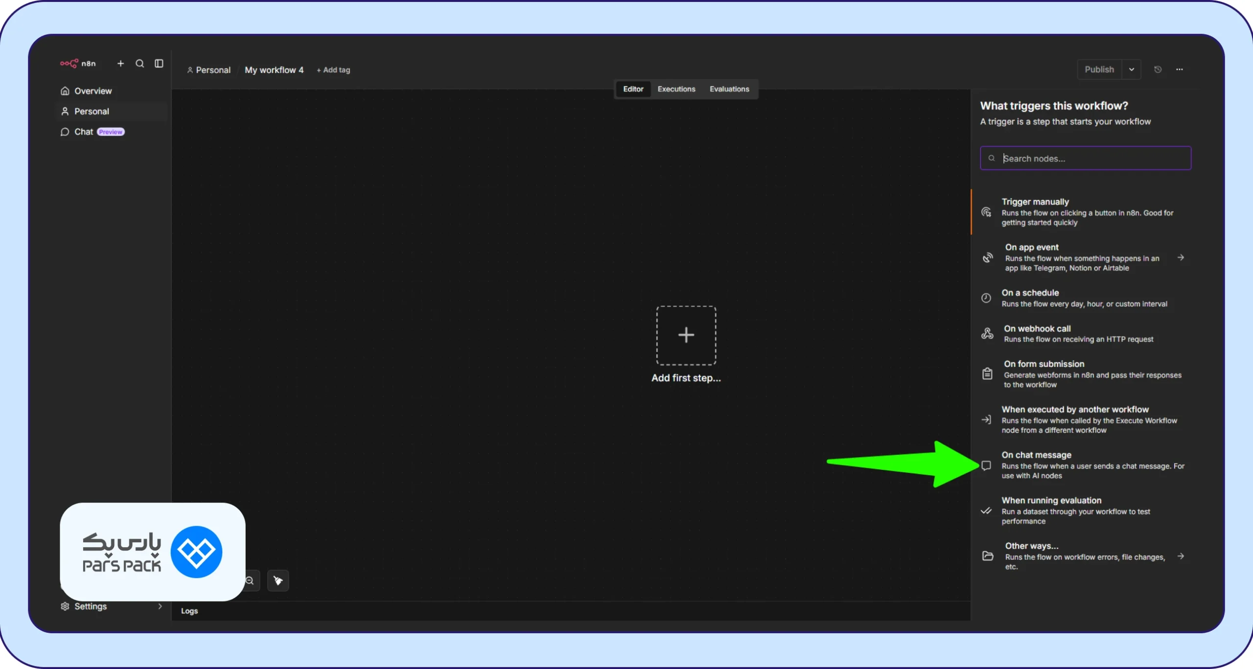This screenshot has width=1253, height=669.
Task: Pick the On webhook call trigger
Action: [1082, 333]
